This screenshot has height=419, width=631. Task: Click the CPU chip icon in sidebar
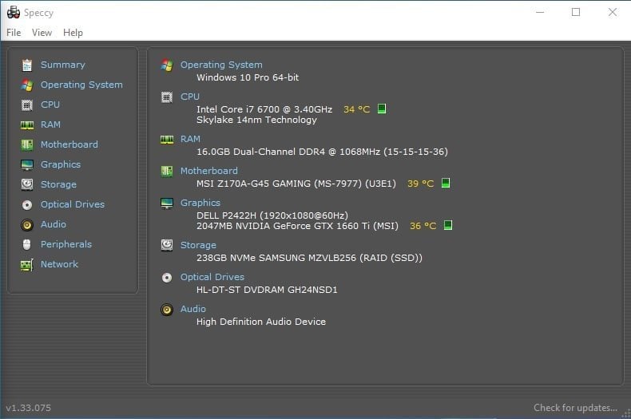click(27, 105)
